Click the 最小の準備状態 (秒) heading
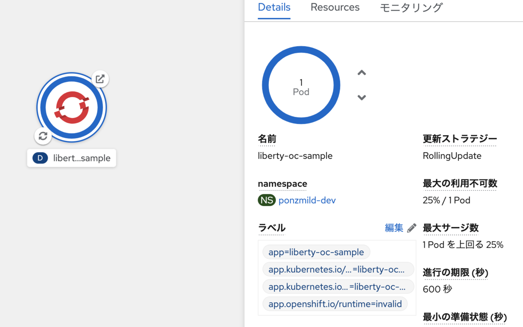The image size is (523, 327). coord(465,317)
